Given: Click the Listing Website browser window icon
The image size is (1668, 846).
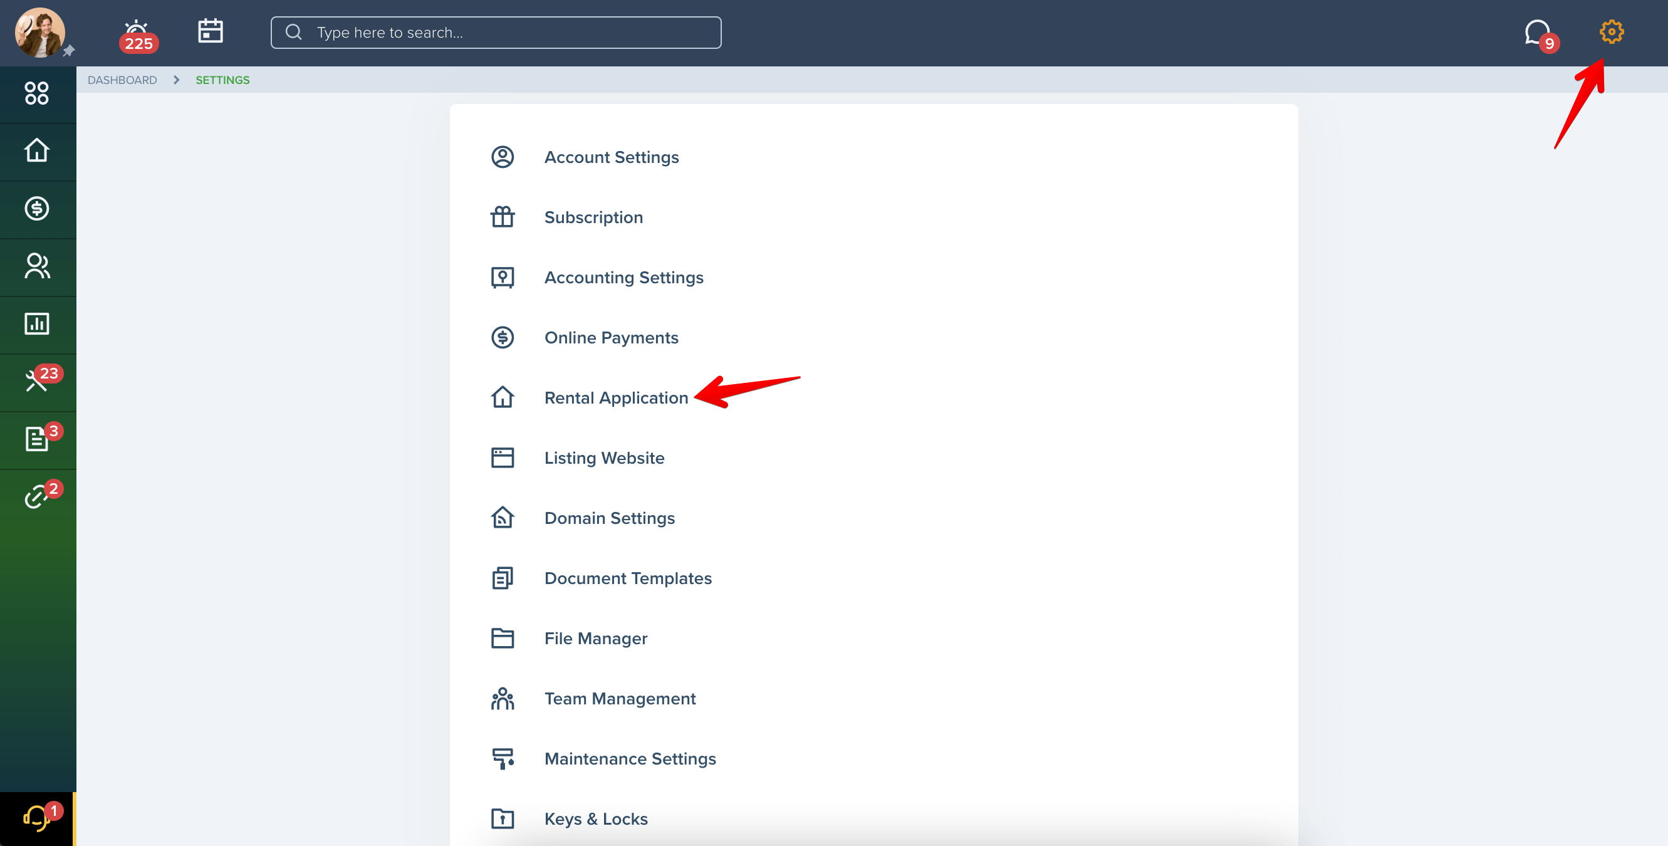Looking at the screenshot, I should click(x=503, y=458).
